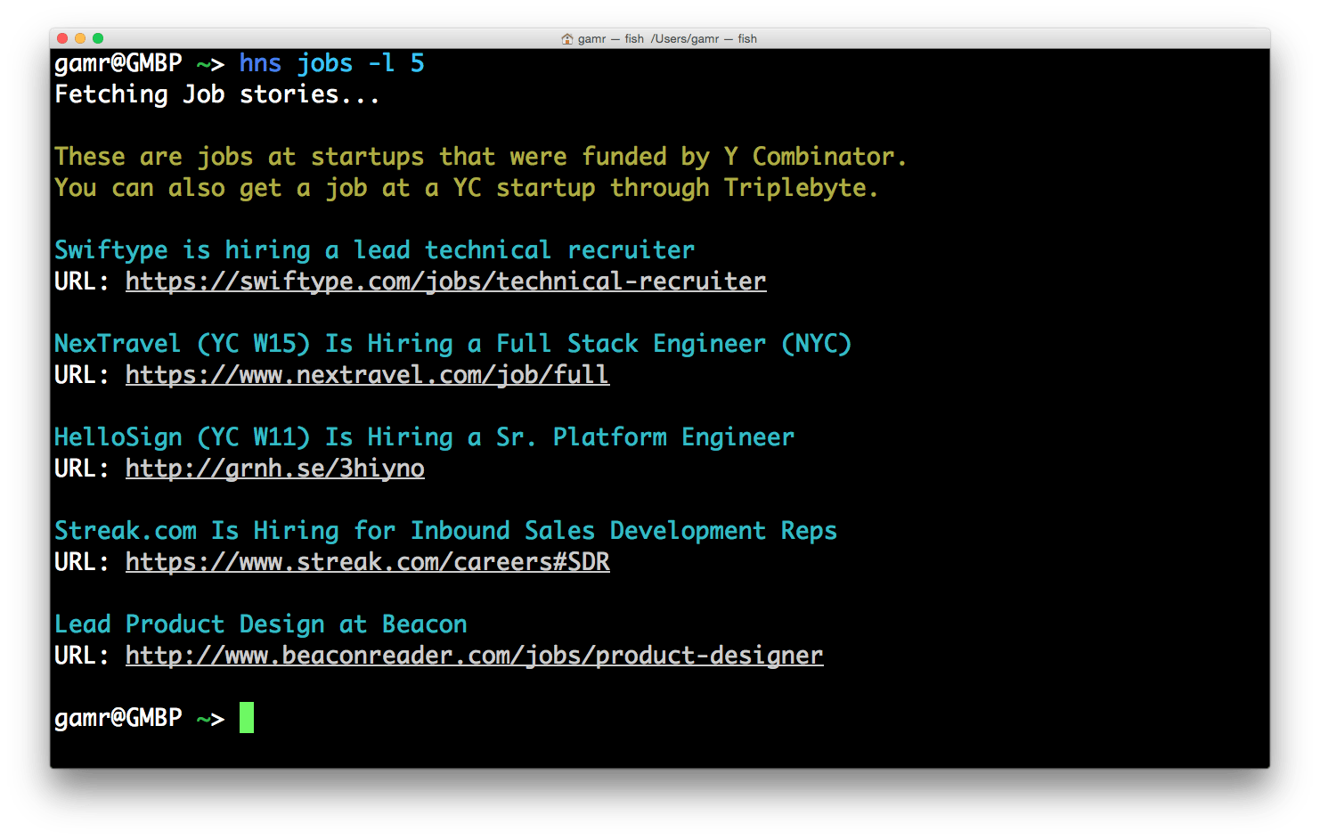Click the 'NexTravel (YC W15)' job title
This screenshot has height=840, width=1320.
pyautogui.click(x=453, y=344)
